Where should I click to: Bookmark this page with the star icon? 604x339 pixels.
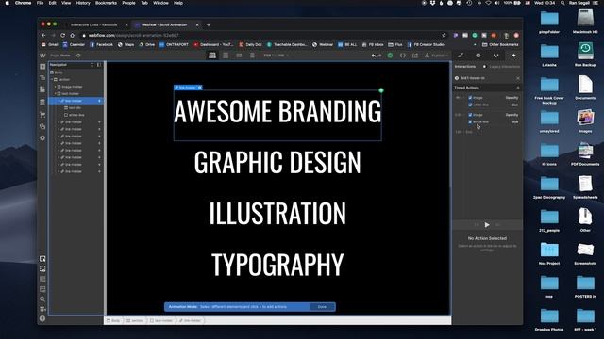coord(444,36)
